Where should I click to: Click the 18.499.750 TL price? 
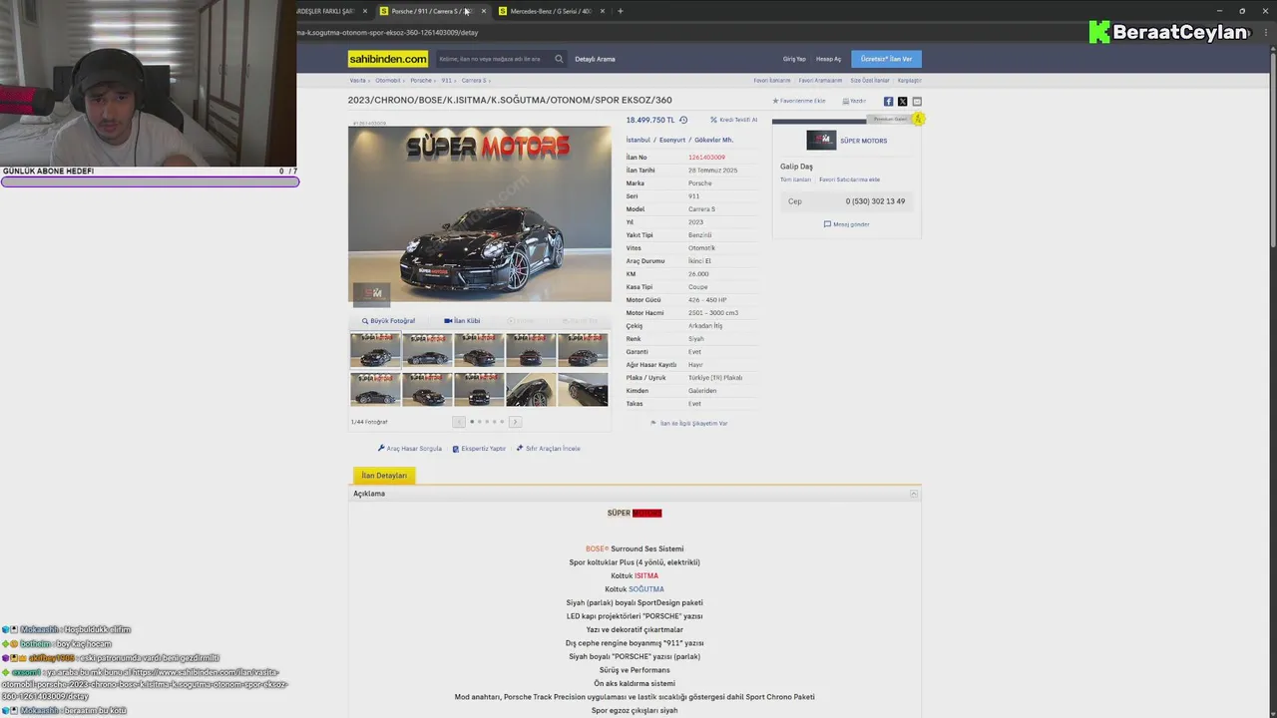coord(650,120)
